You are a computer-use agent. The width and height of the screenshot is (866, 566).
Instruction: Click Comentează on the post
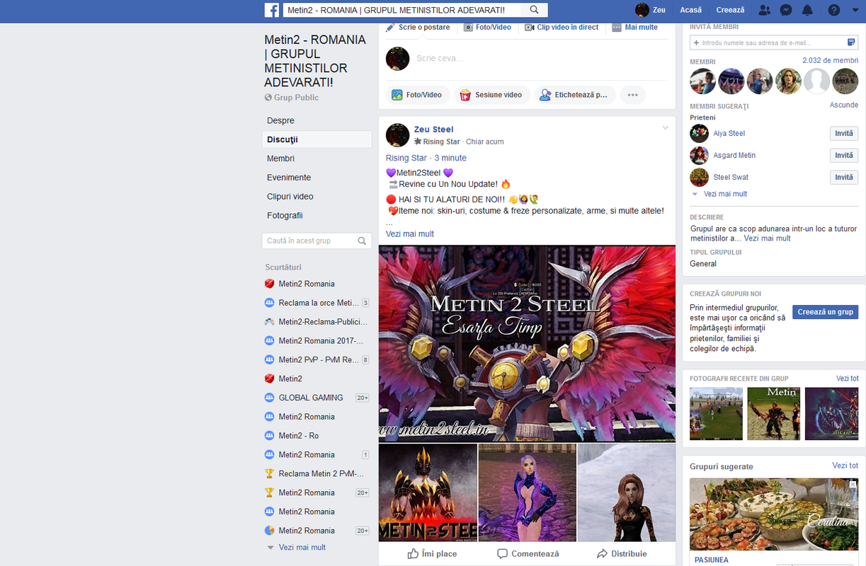pos(528,554)
